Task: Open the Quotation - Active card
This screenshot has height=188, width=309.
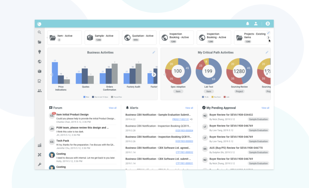Action: click(x=139, y=38)
